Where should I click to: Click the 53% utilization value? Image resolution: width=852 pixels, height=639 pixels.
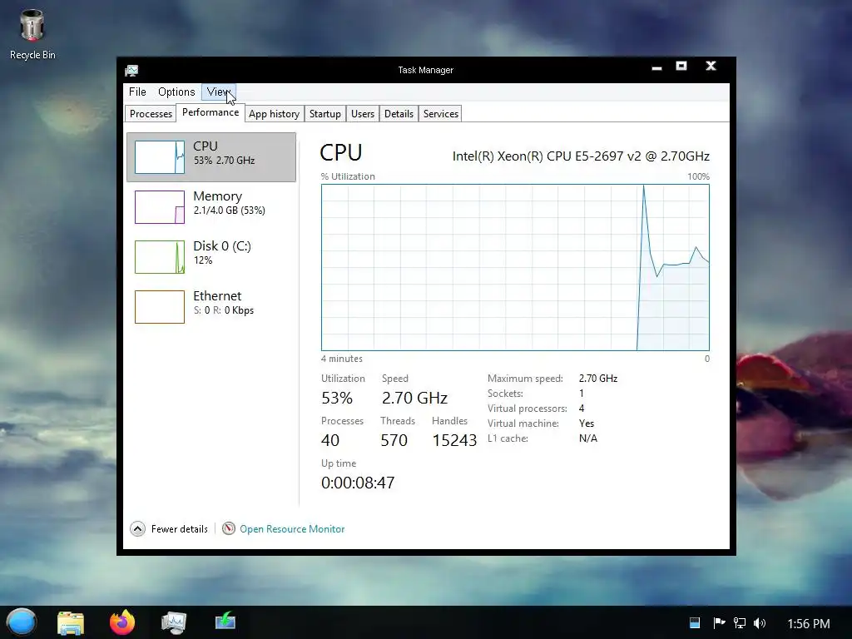(x=337, y=398)
